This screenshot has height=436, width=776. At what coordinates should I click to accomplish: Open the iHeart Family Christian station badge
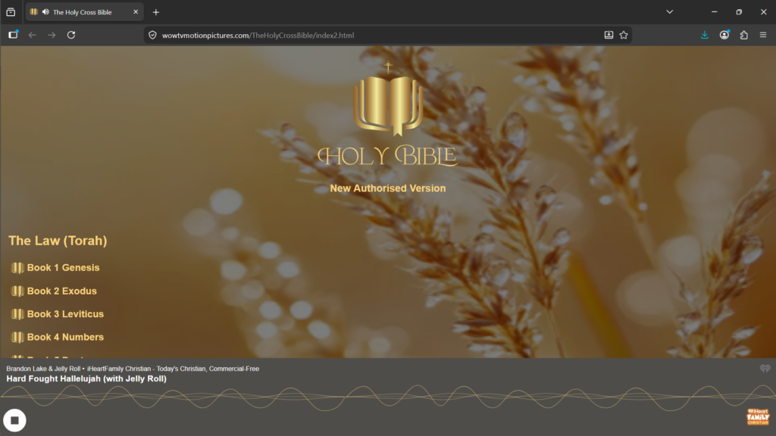pos(757,417)
